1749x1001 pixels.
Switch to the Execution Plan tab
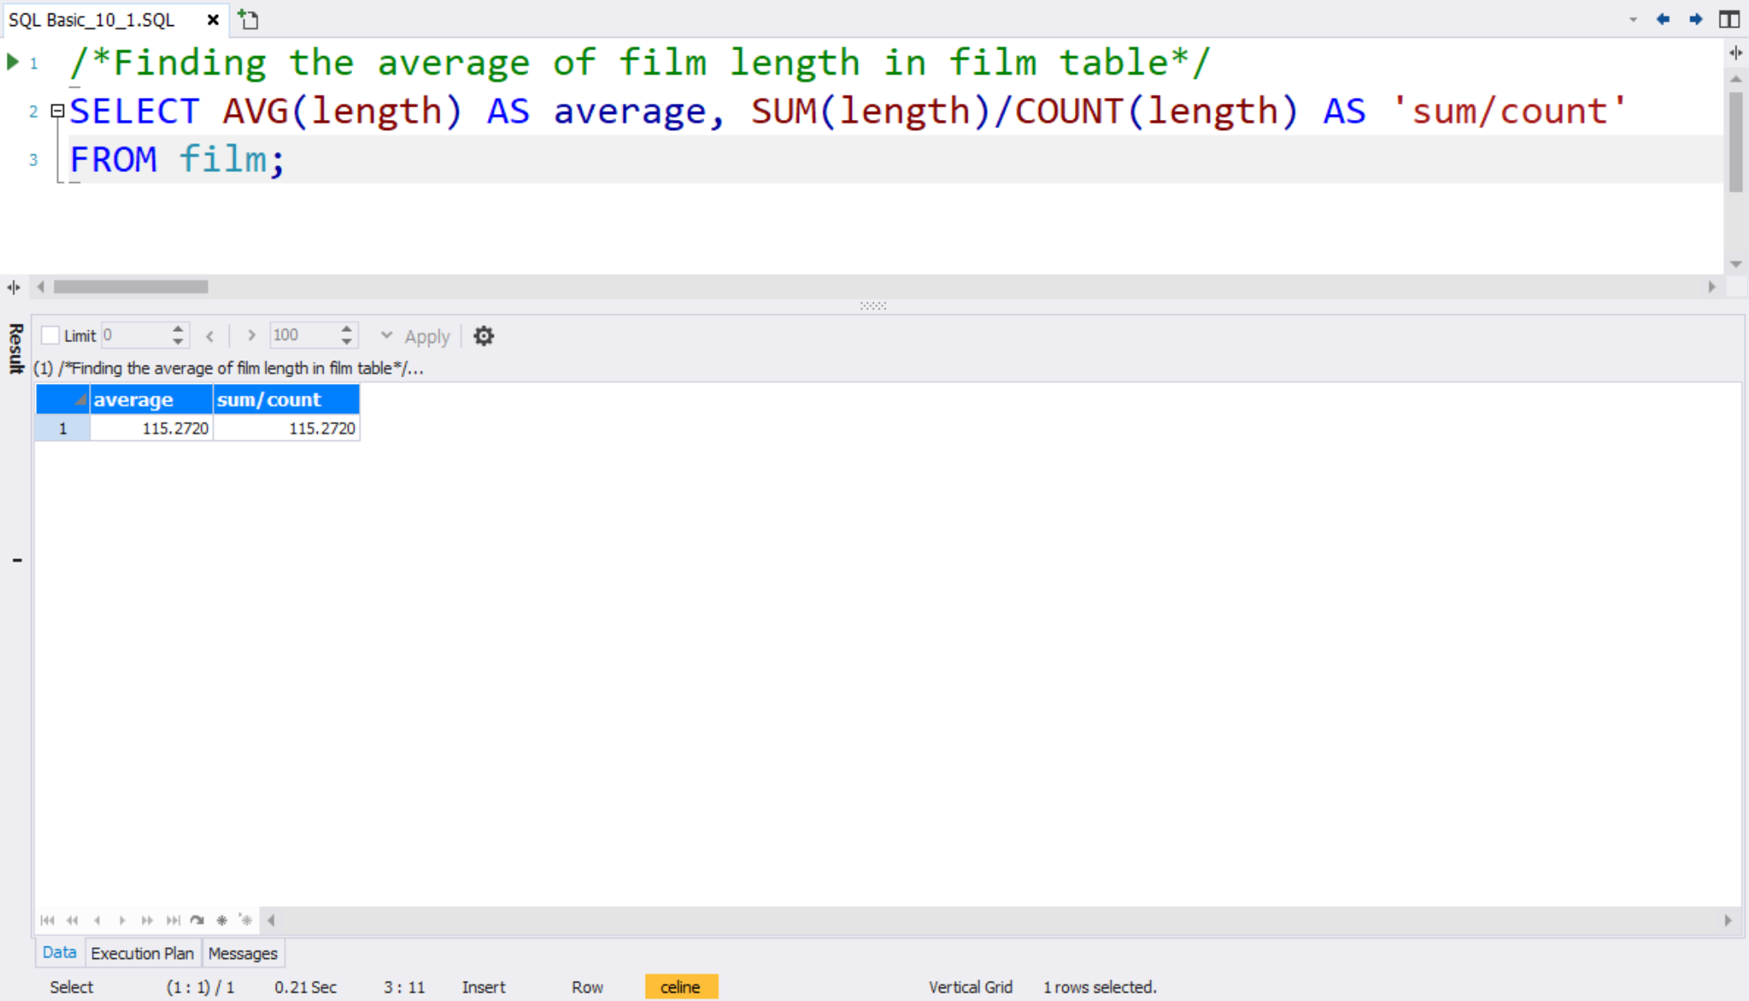pyautogui.click(x=142, y=953)
